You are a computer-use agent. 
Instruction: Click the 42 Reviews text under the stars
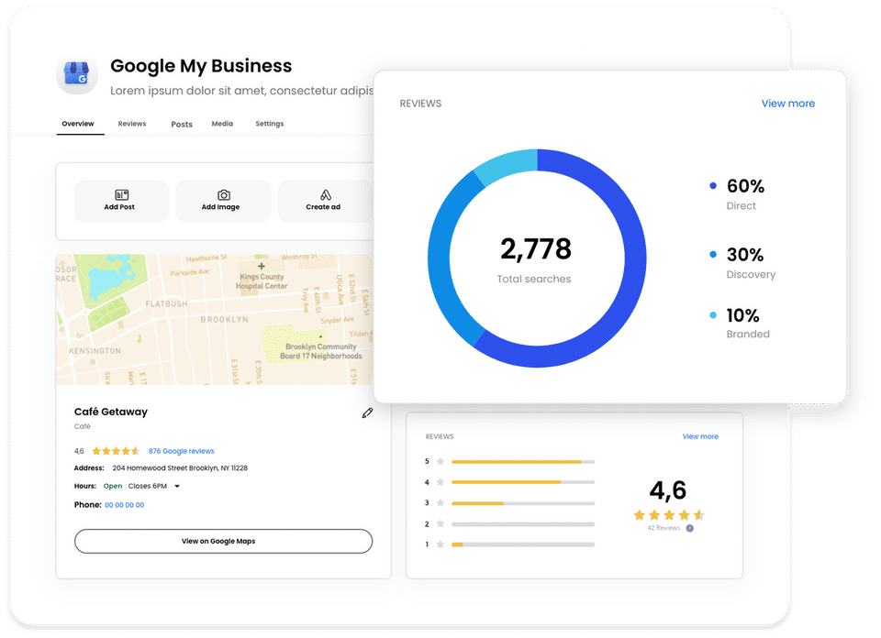point(664,528)
